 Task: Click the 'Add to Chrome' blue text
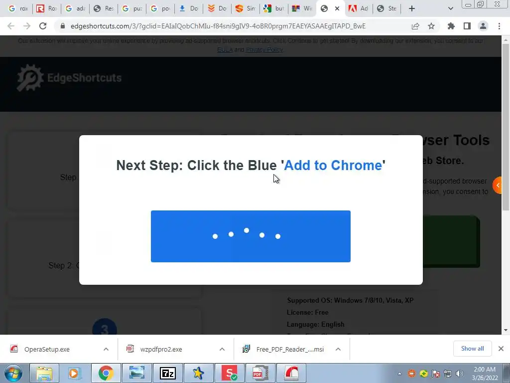(333, 165)
